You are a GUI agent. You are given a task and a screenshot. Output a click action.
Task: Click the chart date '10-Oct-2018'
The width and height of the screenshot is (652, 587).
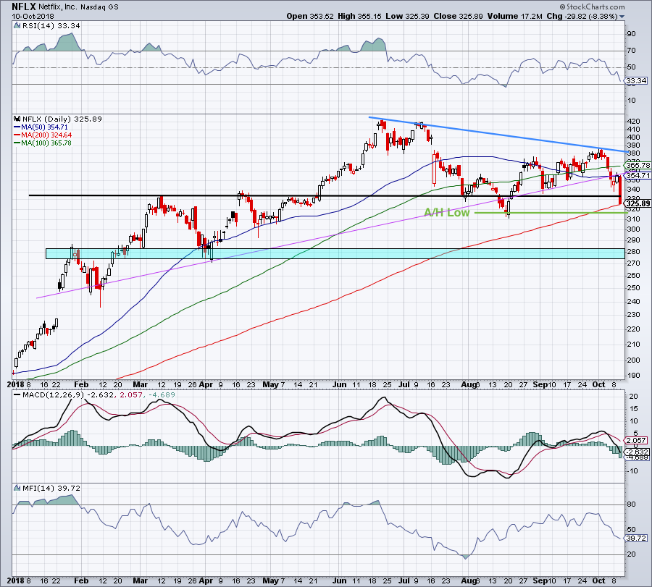click(33, 16)
